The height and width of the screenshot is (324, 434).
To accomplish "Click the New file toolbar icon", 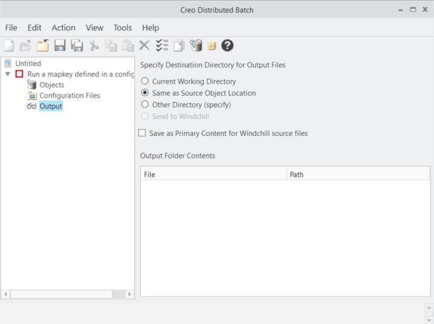I will click(x=9, y=46).
